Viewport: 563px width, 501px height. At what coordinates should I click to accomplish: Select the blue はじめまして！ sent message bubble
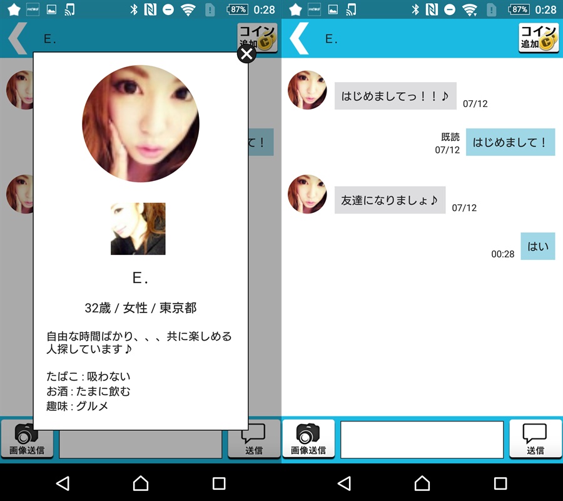point(510,142)
